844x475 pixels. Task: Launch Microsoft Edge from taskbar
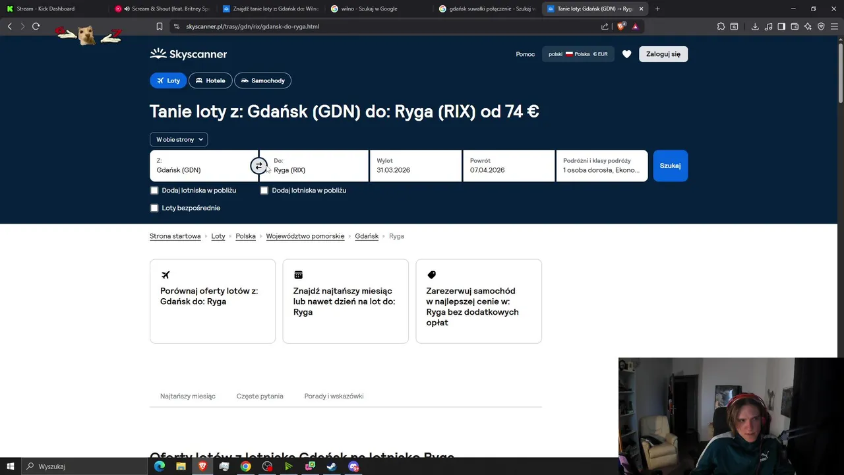pos(160,466)
